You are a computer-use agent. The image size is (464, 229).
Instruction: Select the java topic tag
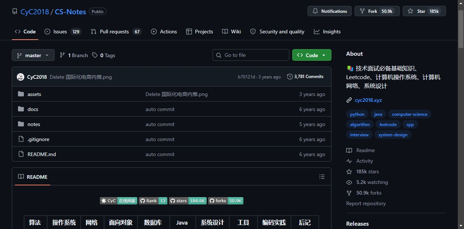coord(378,114)
